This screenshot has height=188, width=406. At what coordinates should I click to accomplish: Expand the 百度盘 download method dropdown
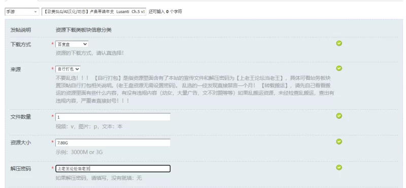coord(72,44)
